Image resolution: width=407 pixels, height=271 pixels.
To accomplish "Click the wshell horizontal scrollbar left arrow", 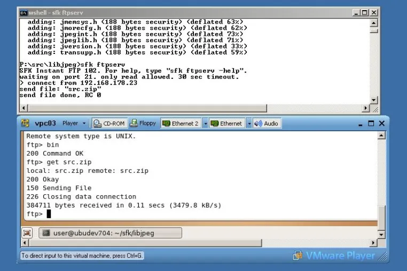I will tap(24, 108).
